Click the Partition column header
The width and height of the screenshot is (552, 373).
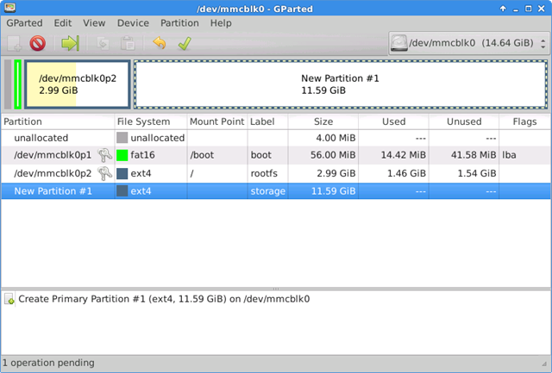[x=58, y=121]
